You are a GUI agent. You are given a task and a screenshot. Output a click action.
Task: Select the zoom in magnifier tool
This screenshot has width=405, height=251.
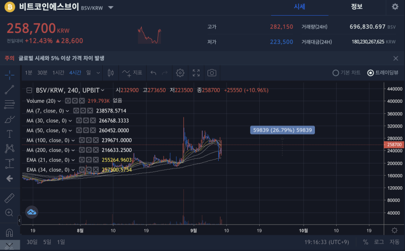pyautogui.click(x=9, y=213)
